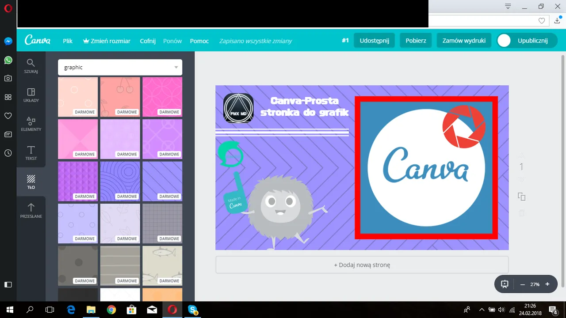Click Cofnij to undo
Image resolution: width=566 pixels, height=318 pixels.
point(148,41)
